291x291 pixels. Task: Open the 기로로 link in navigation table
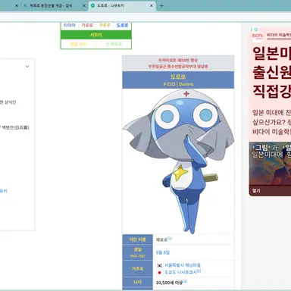tap(87, 25)
